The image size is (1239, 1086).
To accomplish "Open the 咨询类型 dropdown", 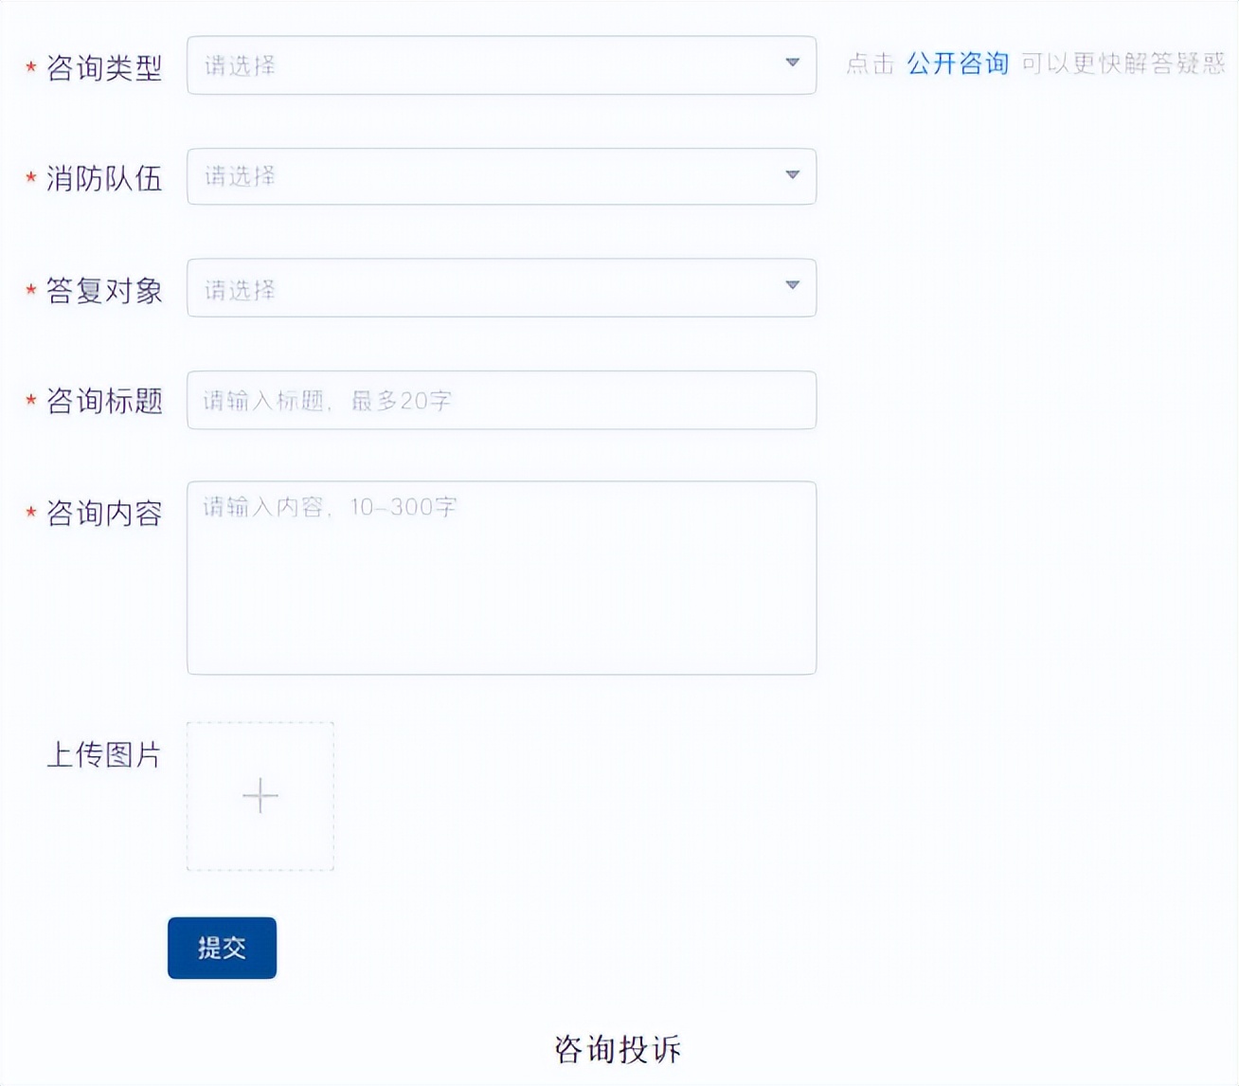I will 502,65.
